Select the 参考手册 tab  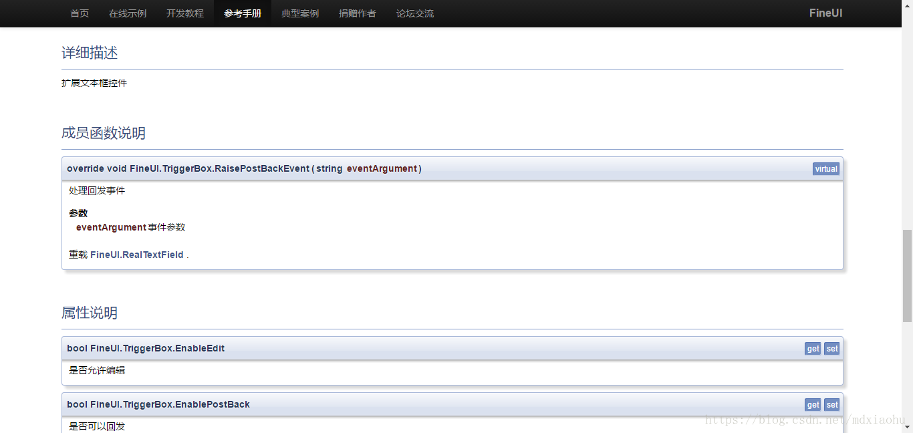pos(243,13)
